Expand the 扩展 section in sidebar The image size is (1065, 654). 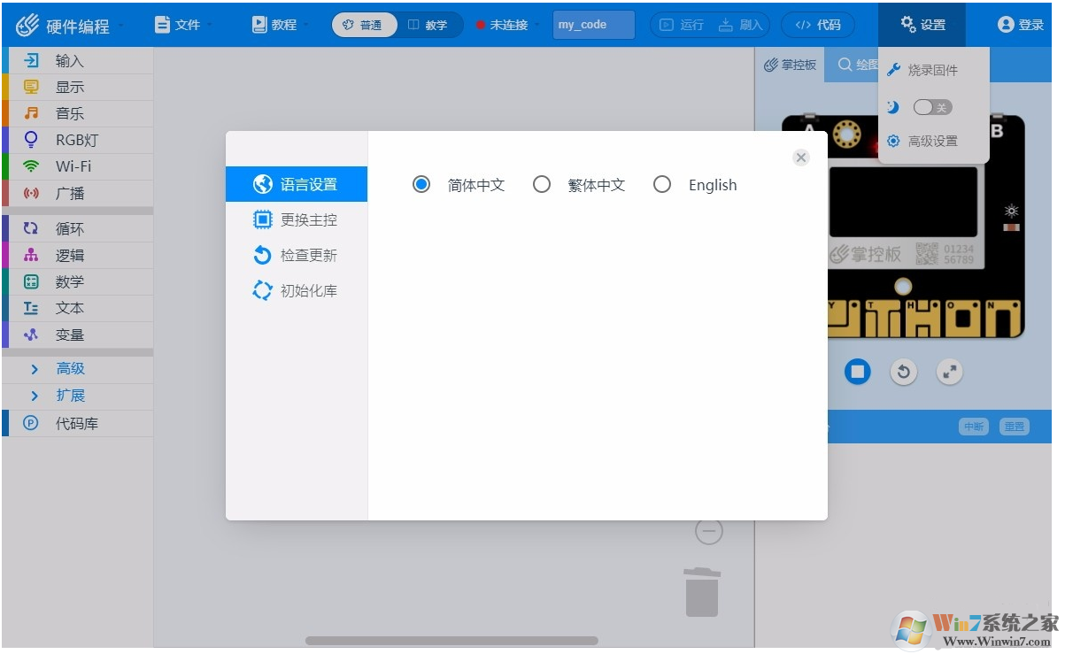tap(70, 396)
